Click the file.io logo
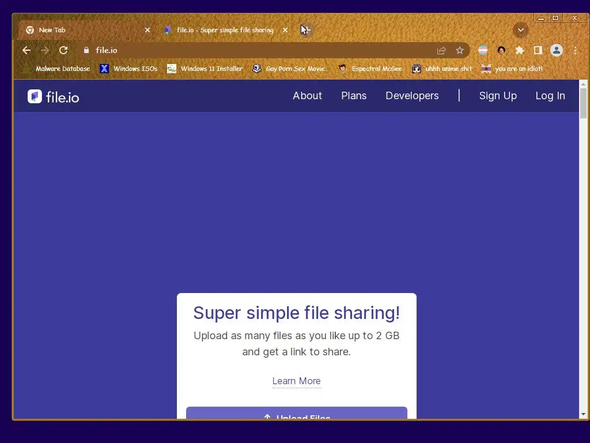 (54, 97)
